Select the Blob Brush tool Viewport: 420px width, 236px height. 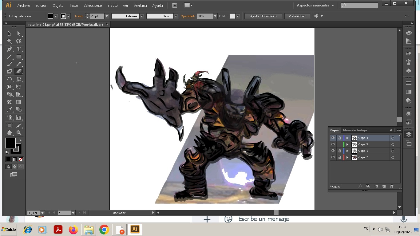click(10, 71)
